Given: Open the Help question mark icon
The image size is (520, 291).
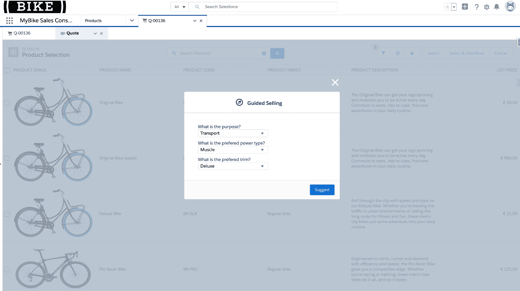Looking at the screenshot, I should pos(477,7).
